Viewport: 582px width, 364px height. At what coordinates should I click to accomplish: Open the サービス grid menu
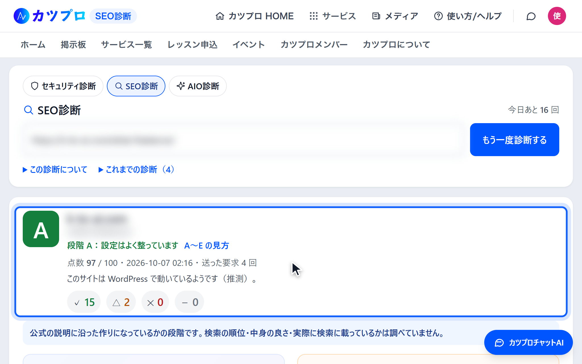[x=332, y=16]
